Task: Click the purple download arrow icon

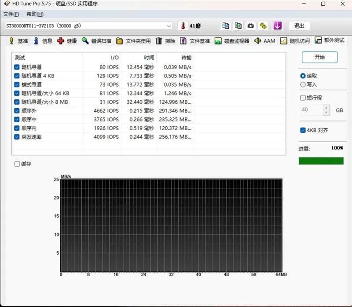Action: (278, 26)
